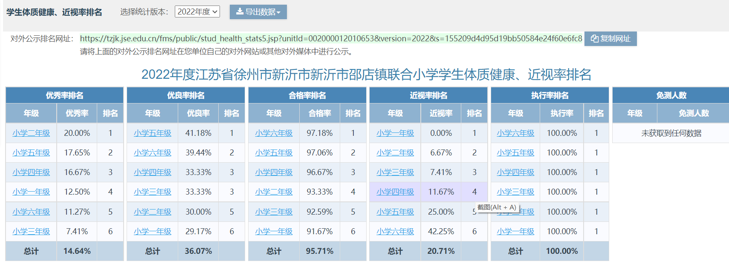Open 小学三年级 in the 近视率排名 table
This screenshot has width=729, height=267.
point(395,172)
